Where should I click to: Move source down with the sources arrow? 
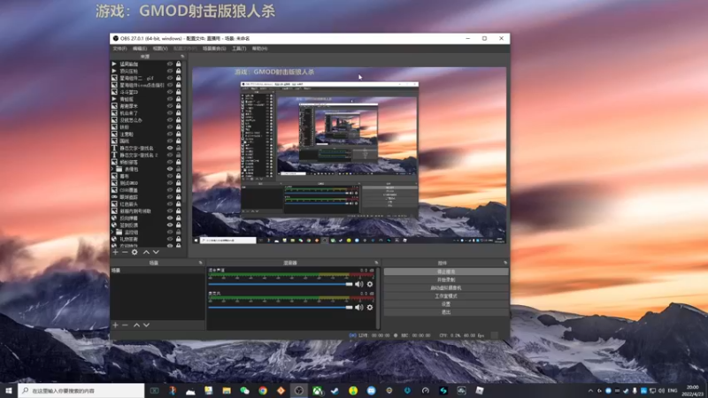[x=156, y=252]
